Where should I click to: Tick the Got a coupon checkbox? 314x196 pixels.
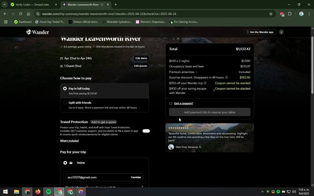[171, 103]
